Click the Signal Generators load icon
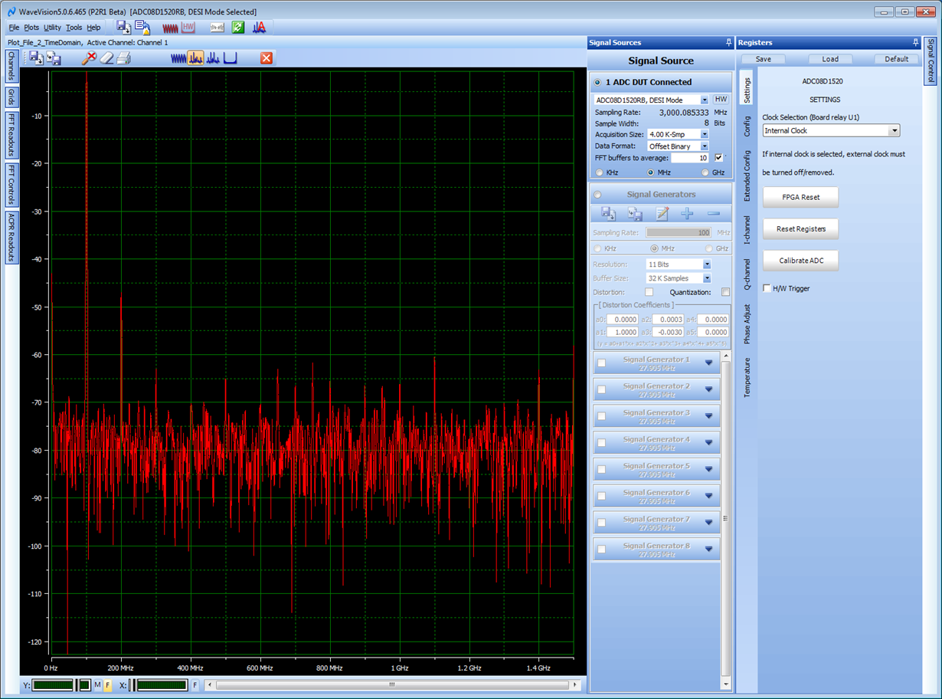The image size is (942, 699). click(x=635, y=214)
